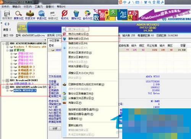
Task: Select Extended Partition (扩展分区) tree item
Action: (19, 50)
